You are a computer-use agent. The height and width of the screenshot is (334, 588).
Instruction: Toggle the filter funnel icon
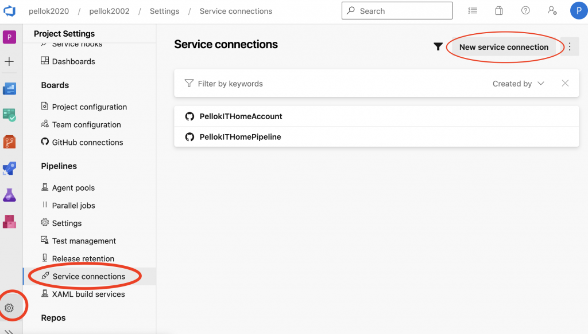pyautogui.click(x=438, y=47)
